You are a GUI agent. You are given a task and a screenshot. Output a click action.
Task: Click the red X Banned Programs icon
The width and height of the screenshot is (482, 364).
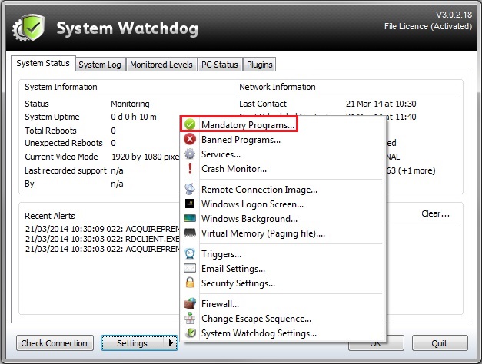190,139
